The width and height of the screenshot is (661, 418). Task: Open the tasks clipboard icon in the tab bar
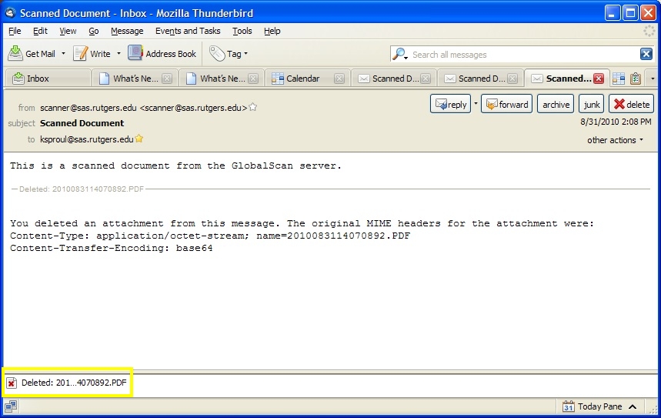click(x=636, y=79)
